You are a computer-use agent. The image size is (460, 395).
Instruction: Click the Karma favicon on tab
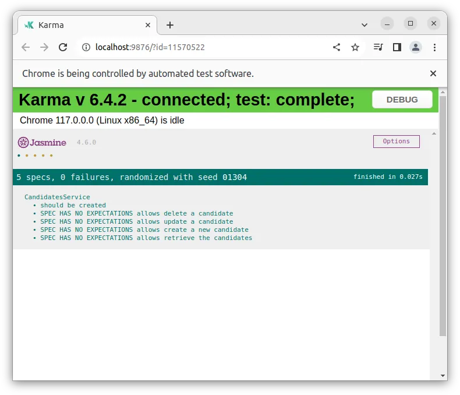[x=29, y=25]
